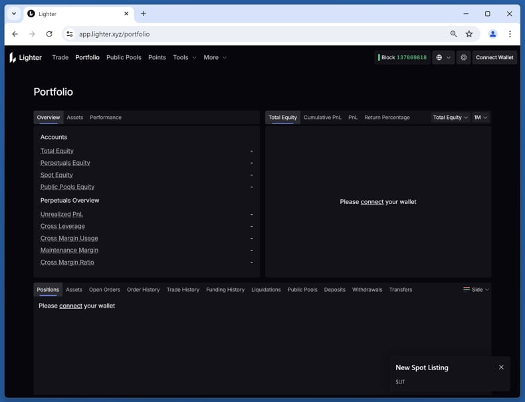
Task: Close the New Spot Listing notification
Action: point(501,367)
